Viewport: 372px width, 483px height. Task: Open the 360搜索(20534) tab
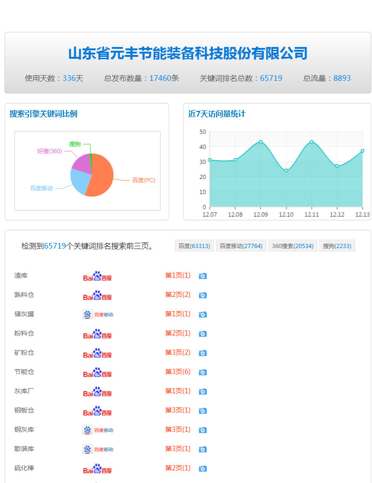pyautogui.click(x=293, y=246)
